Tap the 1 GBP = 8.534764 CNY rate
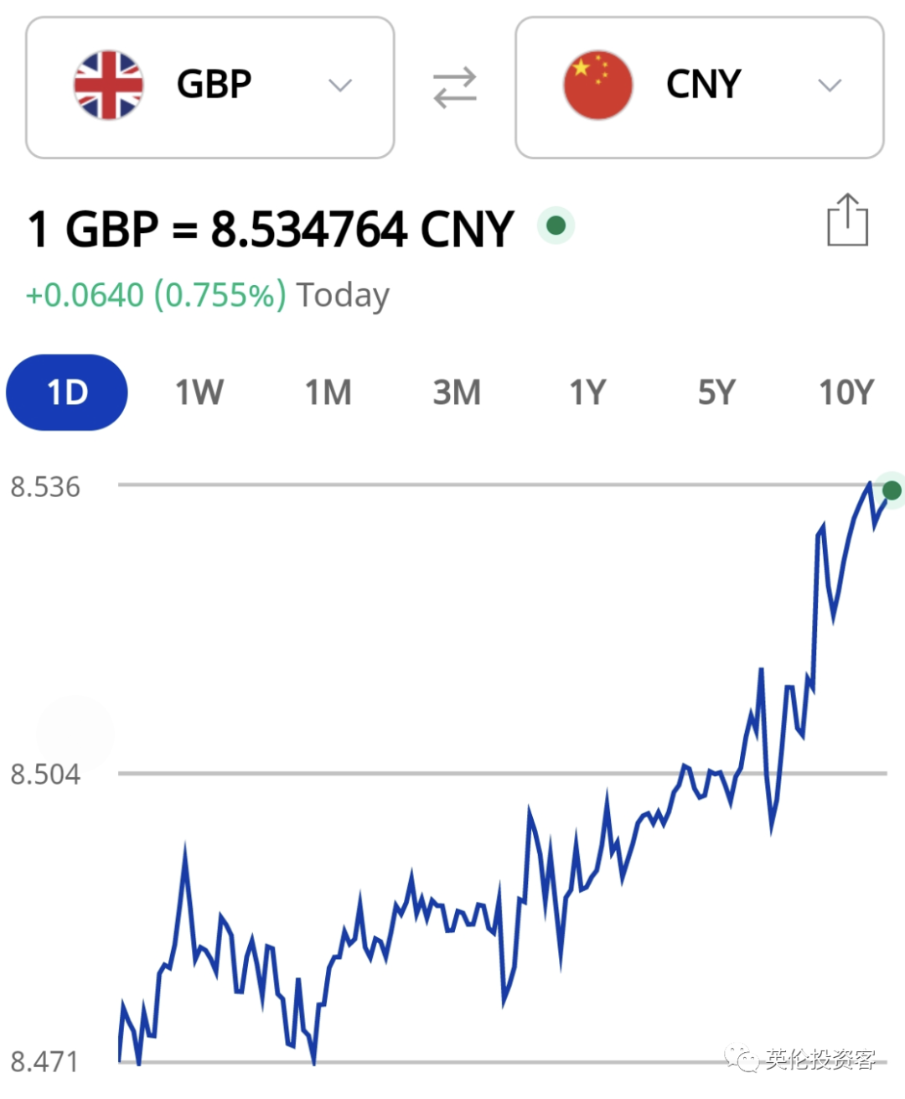Screen dimensions: 905x1099 coord(270,229)
